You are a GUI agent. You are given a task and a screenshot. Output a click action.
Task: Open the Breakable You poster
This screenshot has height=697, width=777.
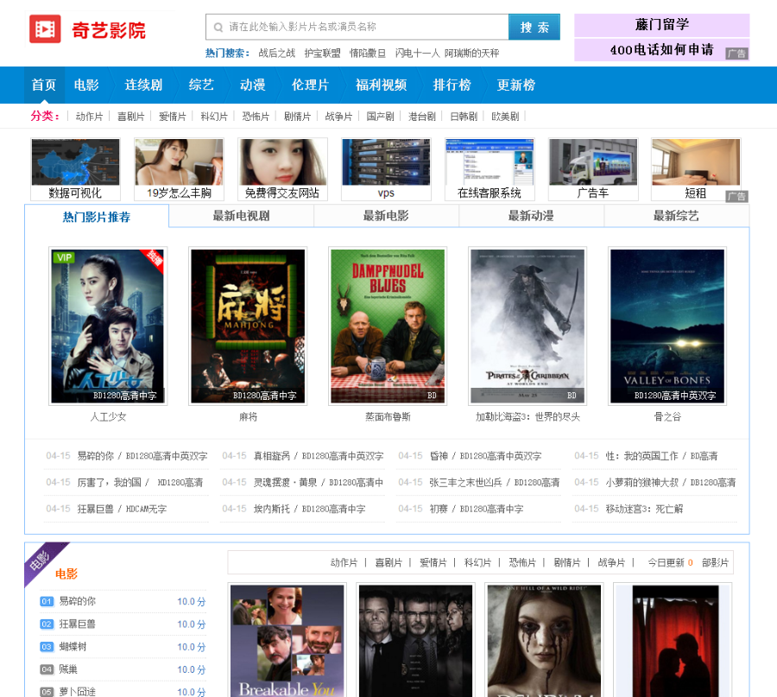pos(287,641)
